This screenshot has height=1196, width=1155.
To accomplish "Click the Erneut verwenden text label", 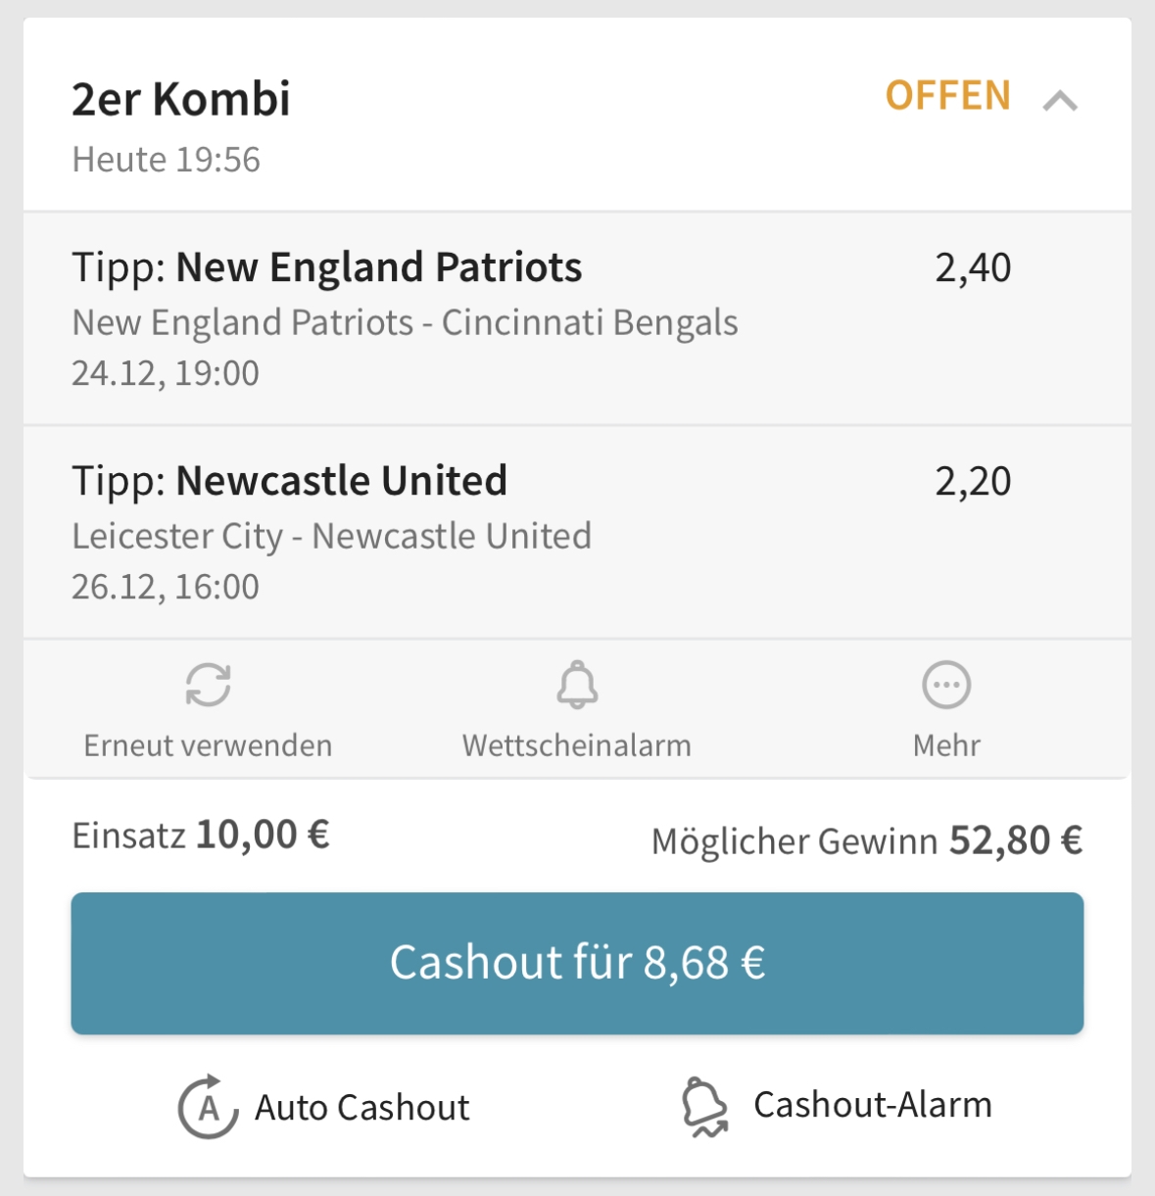I will 208,745.
